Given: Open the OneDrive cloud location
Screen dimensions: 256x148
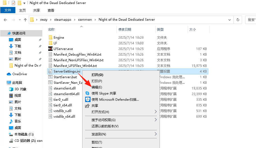Looking at the screenshot, I should click(x=17, y=74).
